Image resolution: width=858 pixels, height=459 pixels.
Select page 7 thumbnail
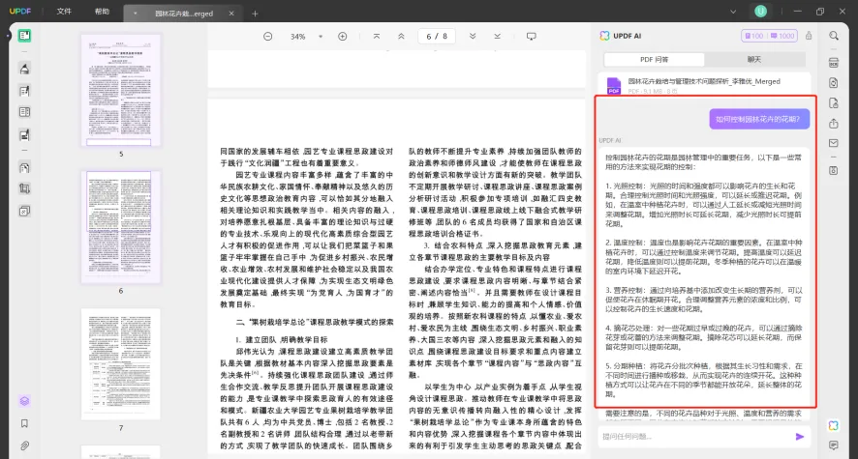(121, 364)
